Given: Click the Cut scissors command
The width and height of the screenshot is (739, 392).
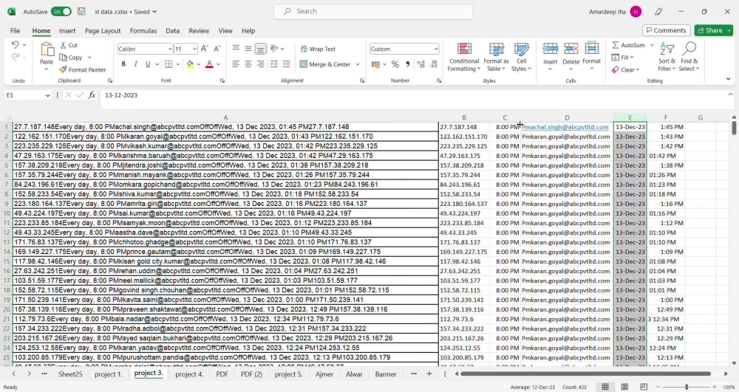Looking at the screenshot, I should 69,45.
